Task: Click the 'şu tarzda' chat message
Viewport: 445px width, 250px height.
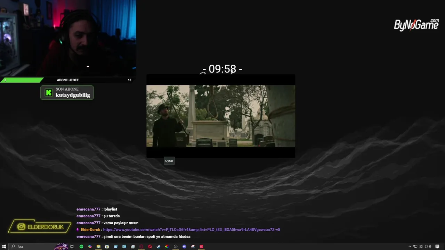Action: tap(112, 216)
